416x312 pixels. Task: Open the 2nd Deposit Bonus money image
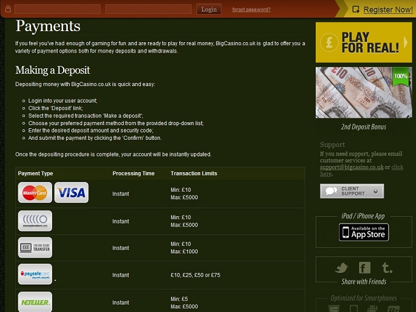[363, 93]
